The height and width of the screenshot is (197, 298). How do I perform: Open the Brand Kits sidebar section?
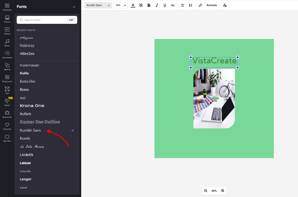[x=7, y=114]
